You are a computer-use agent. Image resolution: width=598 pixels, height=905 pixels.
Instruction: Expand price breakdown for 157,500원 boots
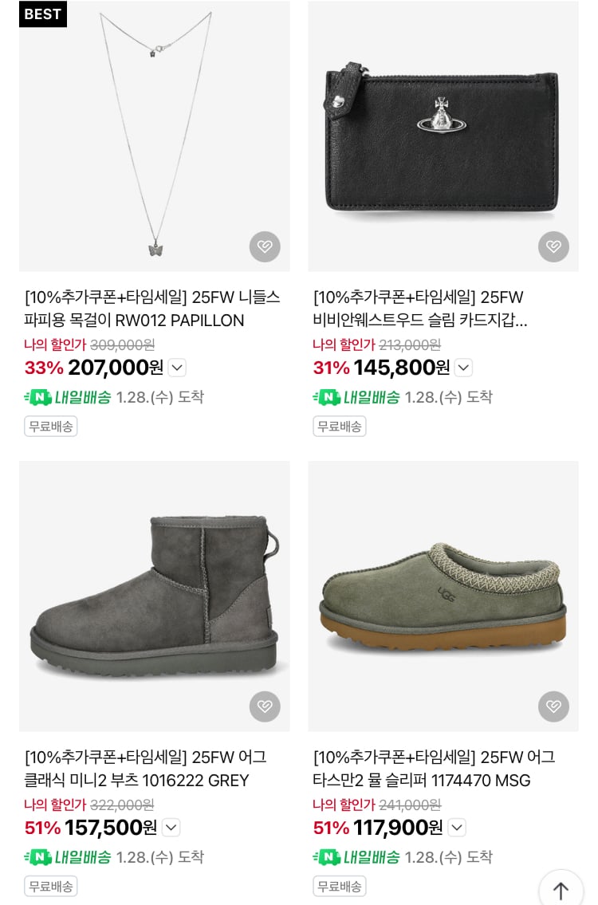click(x=171, y=828)
